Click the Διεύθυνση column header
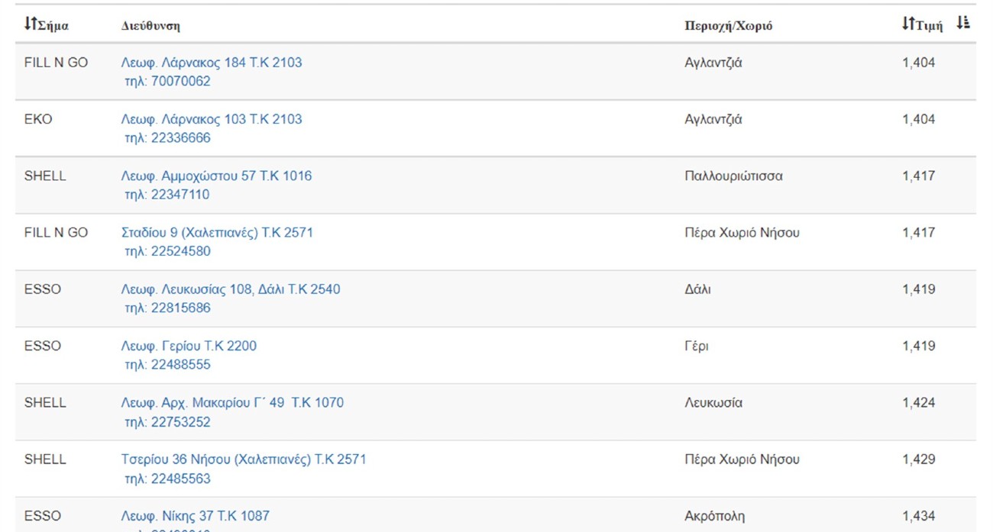 (x=150, y=26)
